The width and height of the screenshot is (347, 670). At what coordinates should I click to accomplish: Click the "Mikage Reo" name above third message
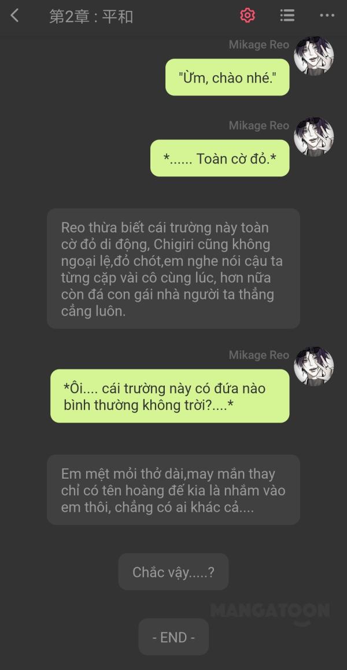pyautogui.click(x=259, y=355)
